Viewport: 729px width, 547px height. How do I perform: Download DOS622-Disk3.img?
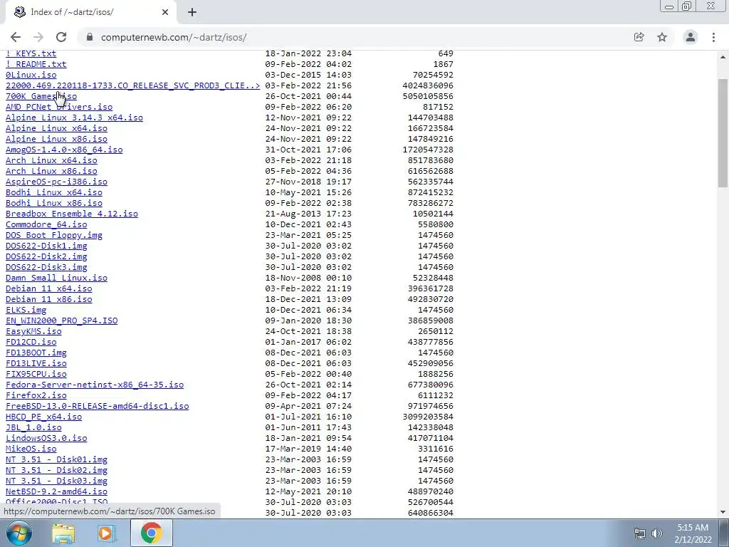[x=46, y=268]
